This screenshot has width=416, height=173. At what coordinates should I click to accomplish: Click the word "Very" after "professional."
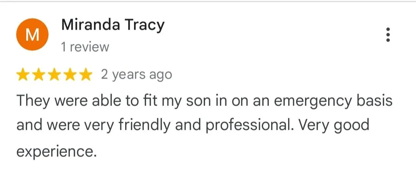[311, 126]
